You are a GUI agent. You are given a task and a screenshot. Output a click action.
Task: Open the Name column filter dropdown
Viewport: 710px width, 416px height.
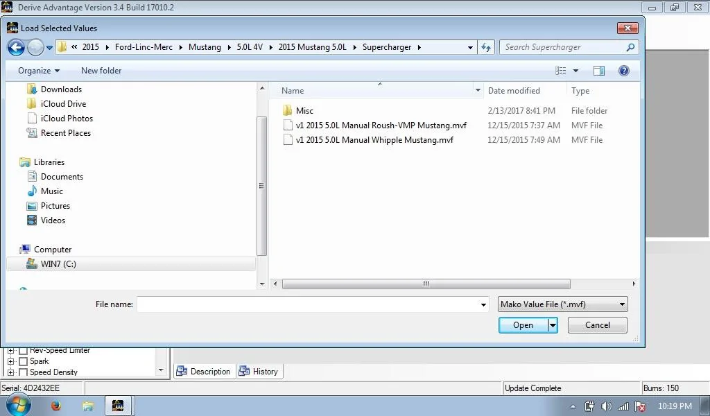coord(478,91)
